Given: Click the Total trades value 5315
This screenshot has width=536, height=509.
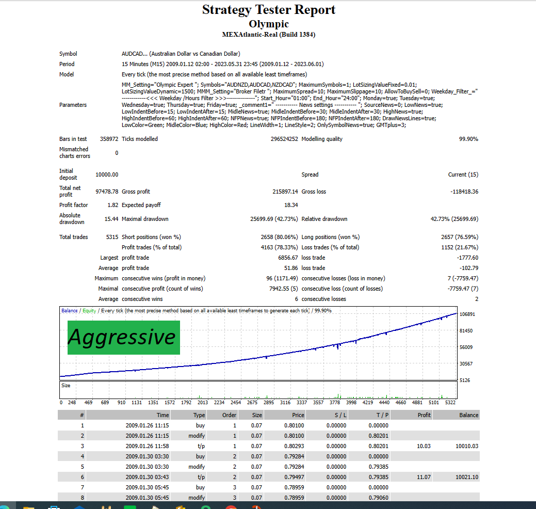Looking at the screenshot, I should coord(112,237).
